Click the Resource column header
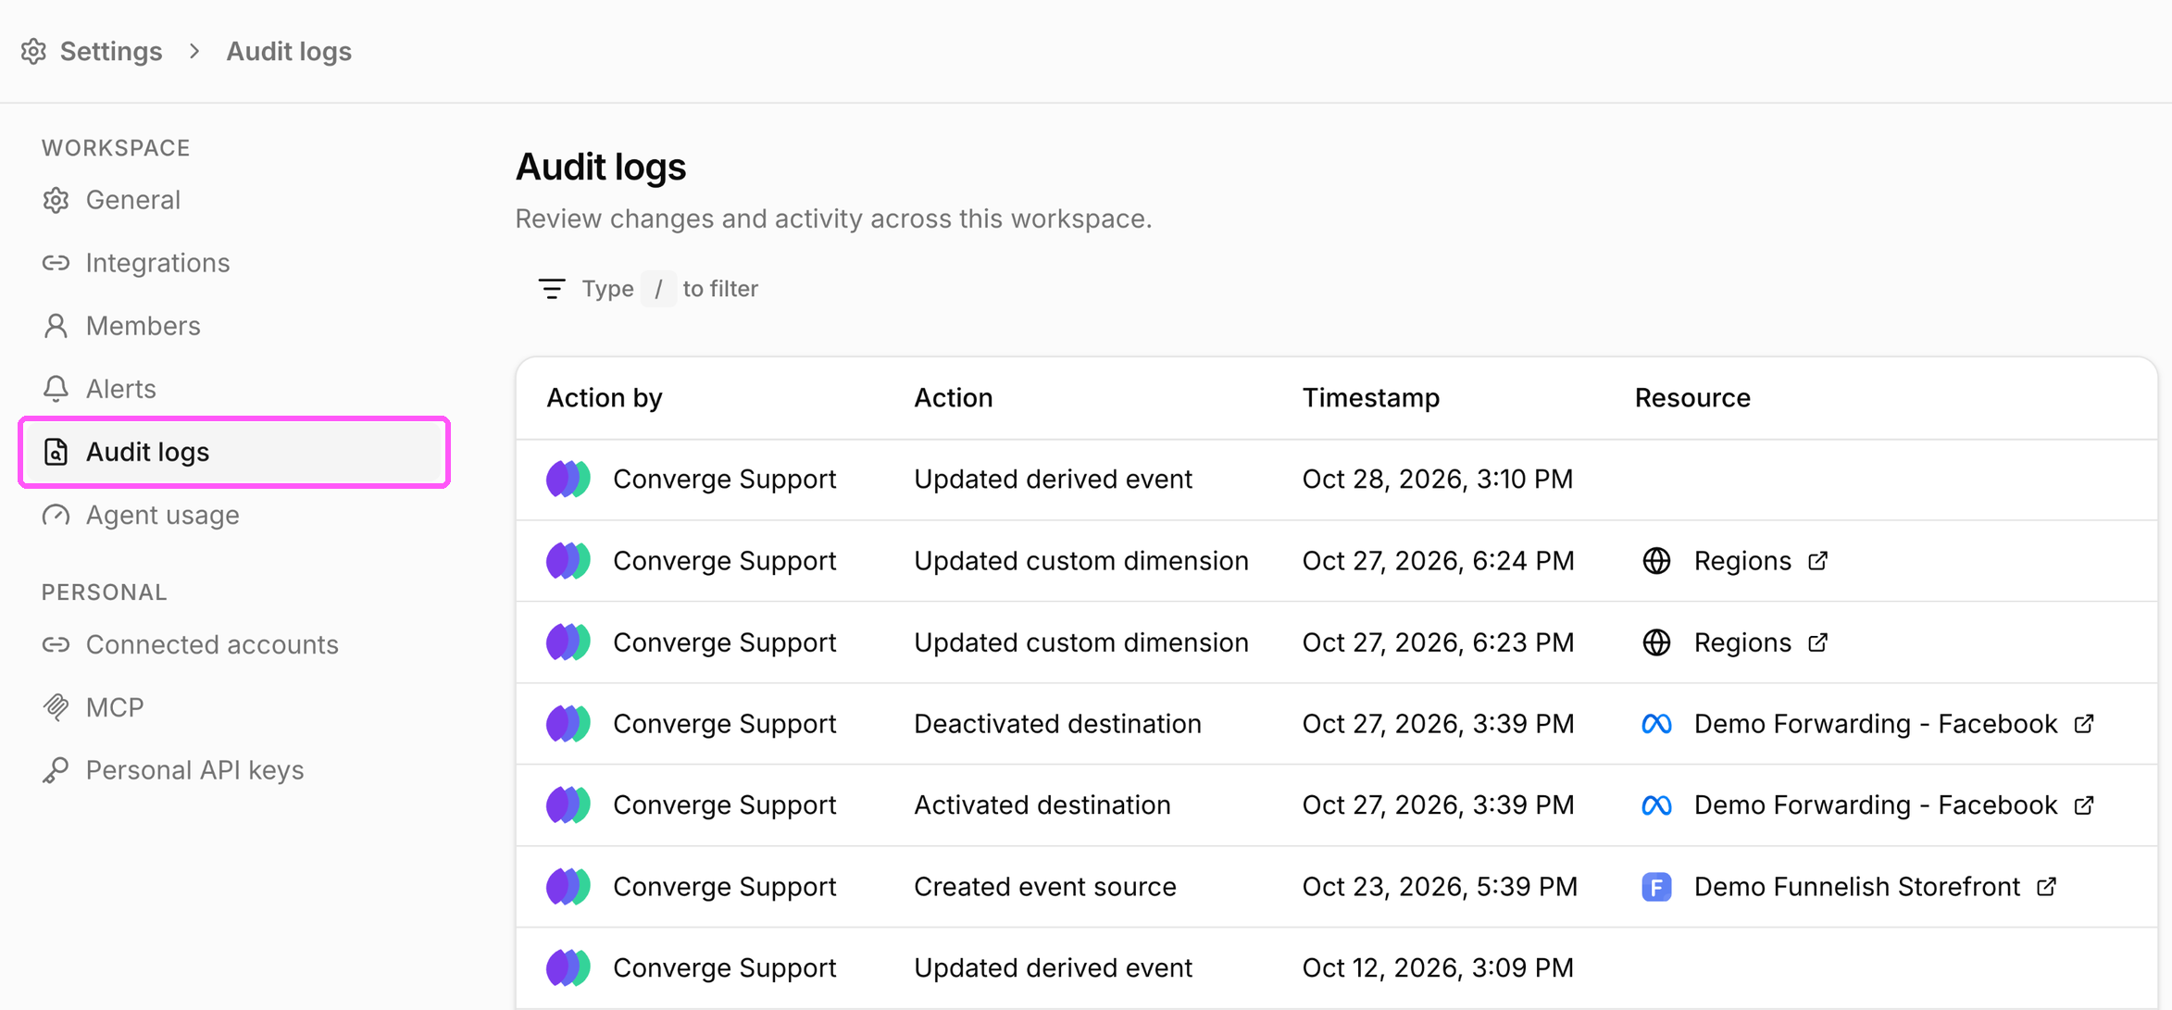This screenshot has height=1010, width=2172. click(1692, 398)
